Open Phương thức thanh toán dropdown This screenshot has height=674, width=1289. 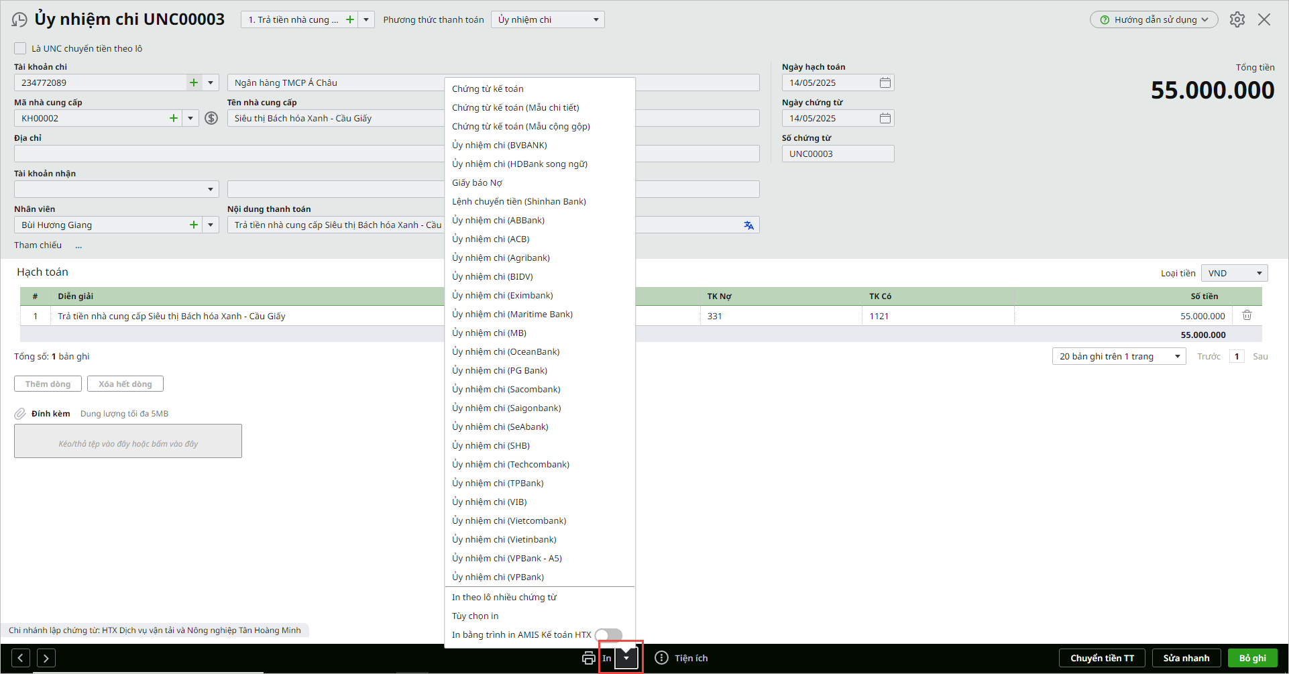[548, 19]
